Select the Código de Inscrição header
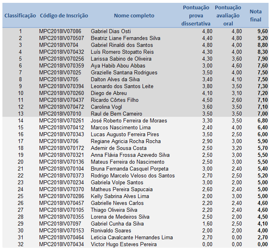Viewport: 271px width, 251px height. 64,16
